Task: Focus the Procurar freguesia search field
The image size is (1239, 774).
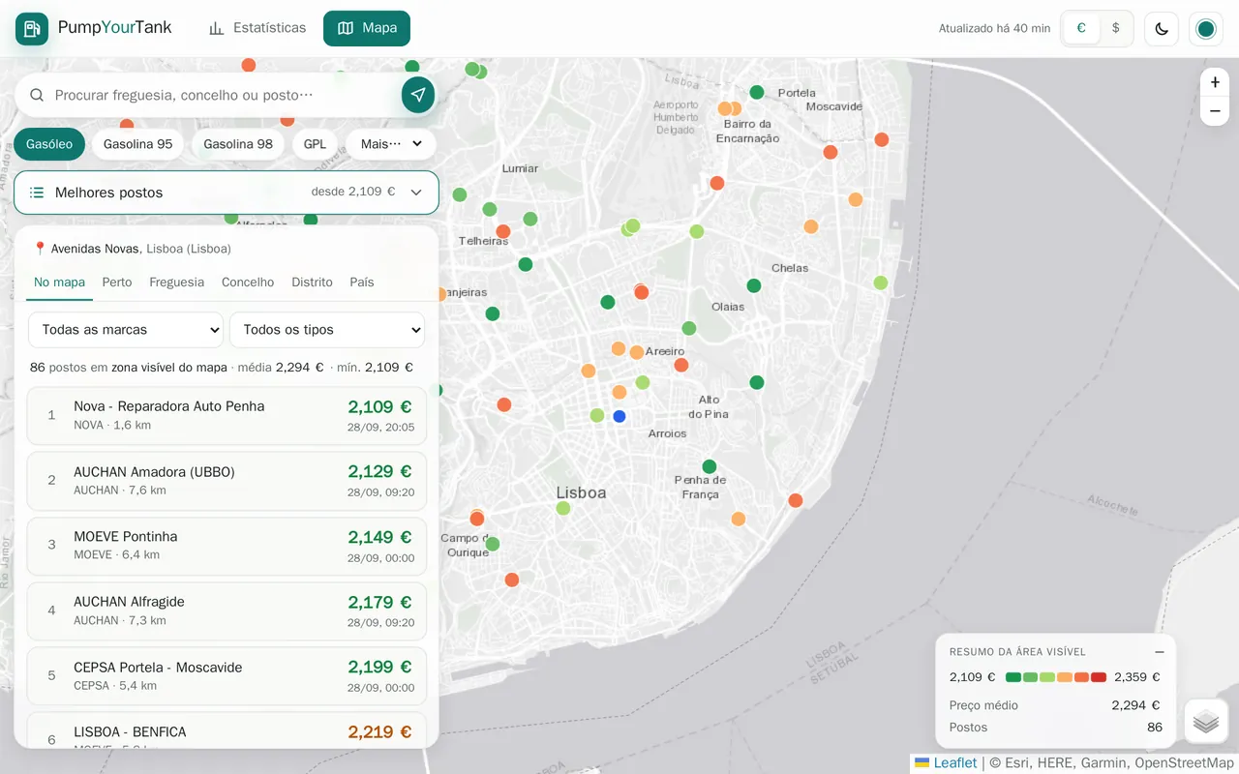Action: tap(227, 95)
